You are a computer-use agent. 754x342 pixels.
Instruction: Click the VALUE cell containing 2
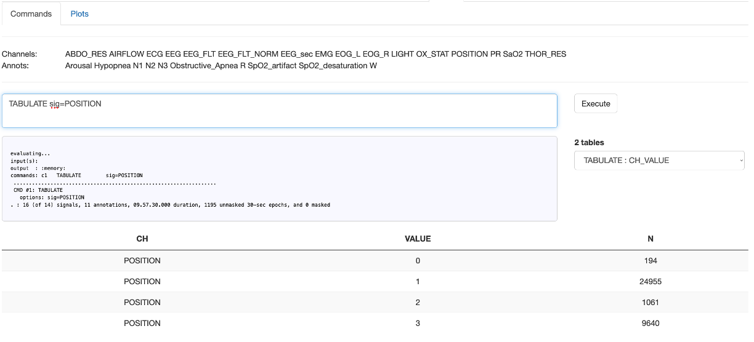(418, 303)
